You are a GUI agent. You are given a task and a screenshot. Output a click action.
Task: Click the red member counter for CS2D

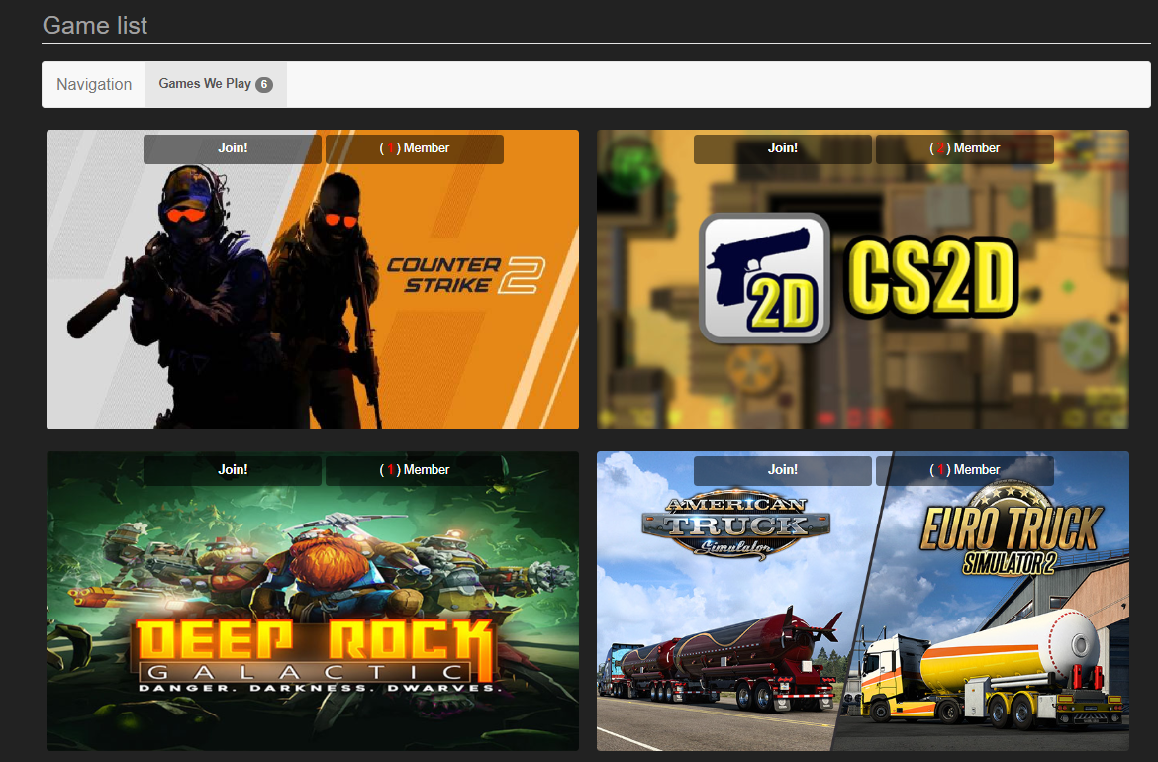coord(940,147)
